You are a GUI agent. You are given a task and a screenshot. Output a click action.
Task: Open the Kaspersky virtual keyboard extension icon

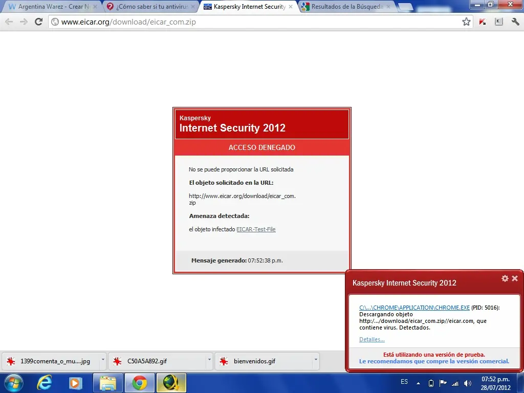[498, 22]
